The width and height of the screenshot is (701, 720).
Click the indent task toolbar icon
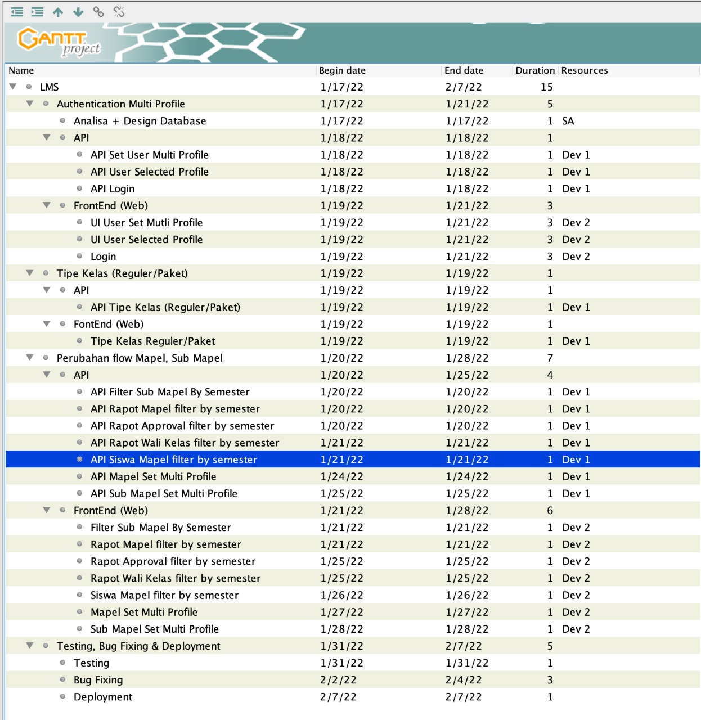pyautogui.click(x=37, y=12)
